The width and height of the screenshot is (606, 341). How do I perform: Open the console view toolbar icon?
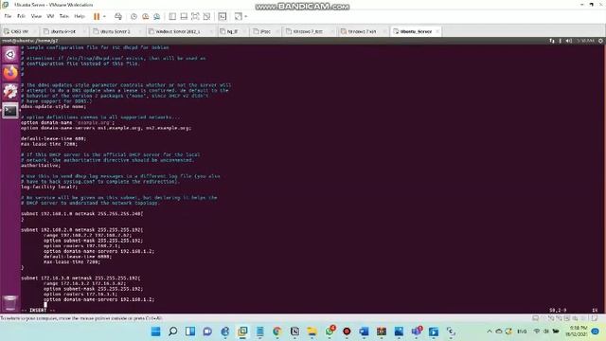[223, 16]
